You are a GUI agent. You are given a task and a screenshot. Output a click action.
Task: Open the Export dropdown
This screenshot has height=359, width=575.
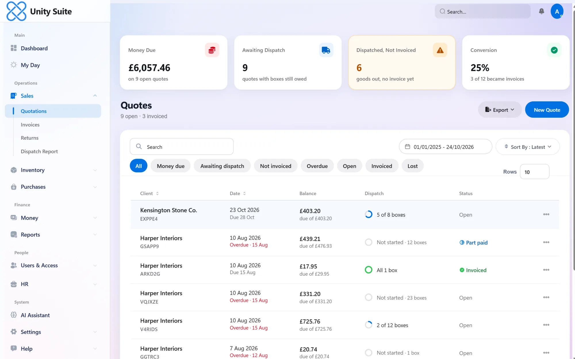[x=500, y=110]
